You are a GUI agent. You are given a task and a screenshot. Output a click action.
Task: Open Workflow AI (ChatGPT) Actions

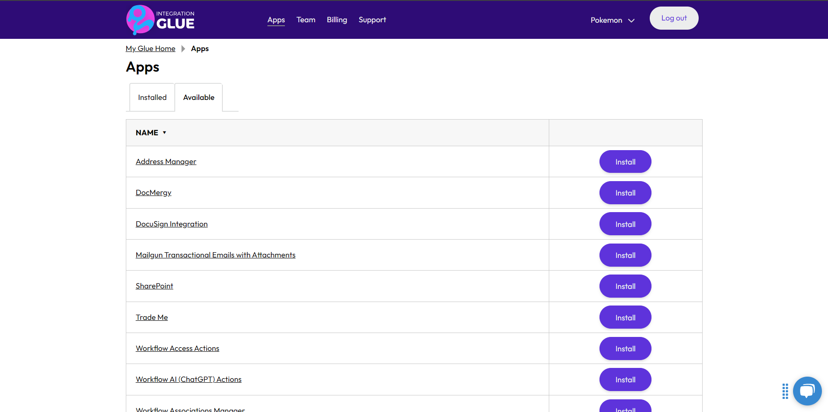click(x=188, y=379)
